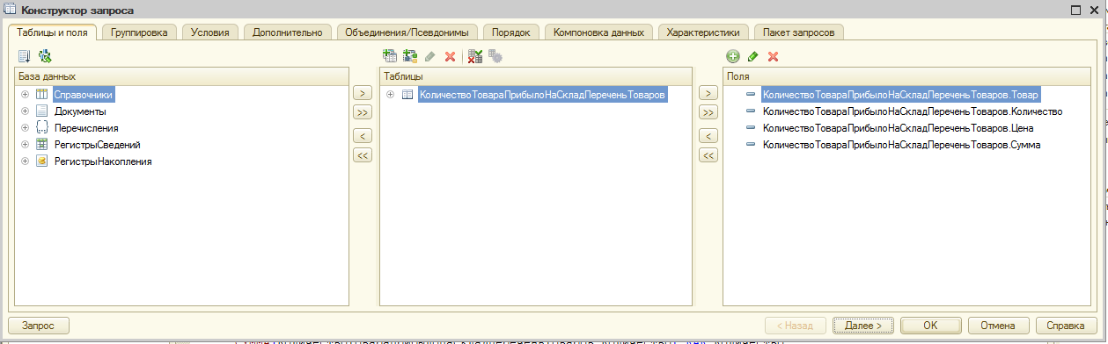Click the РегистрыНакопления icon
This screenshot has width=1108, height=344.
tap(41, 161)
